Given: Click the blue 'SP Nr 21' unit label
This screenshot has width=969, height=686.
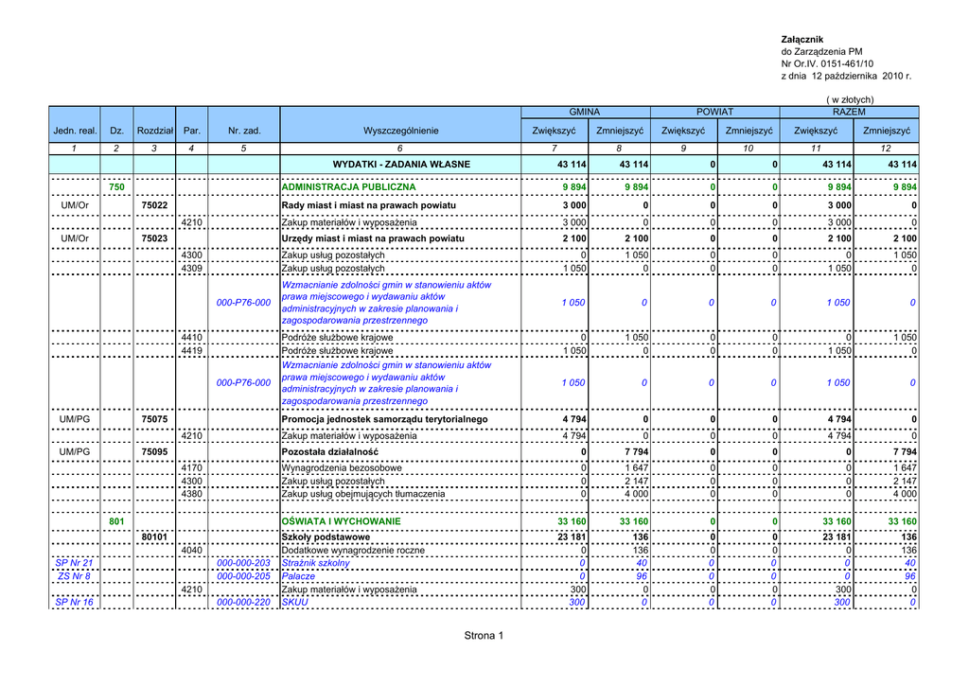Looking at the screenshot, I should tap(74, 563).
